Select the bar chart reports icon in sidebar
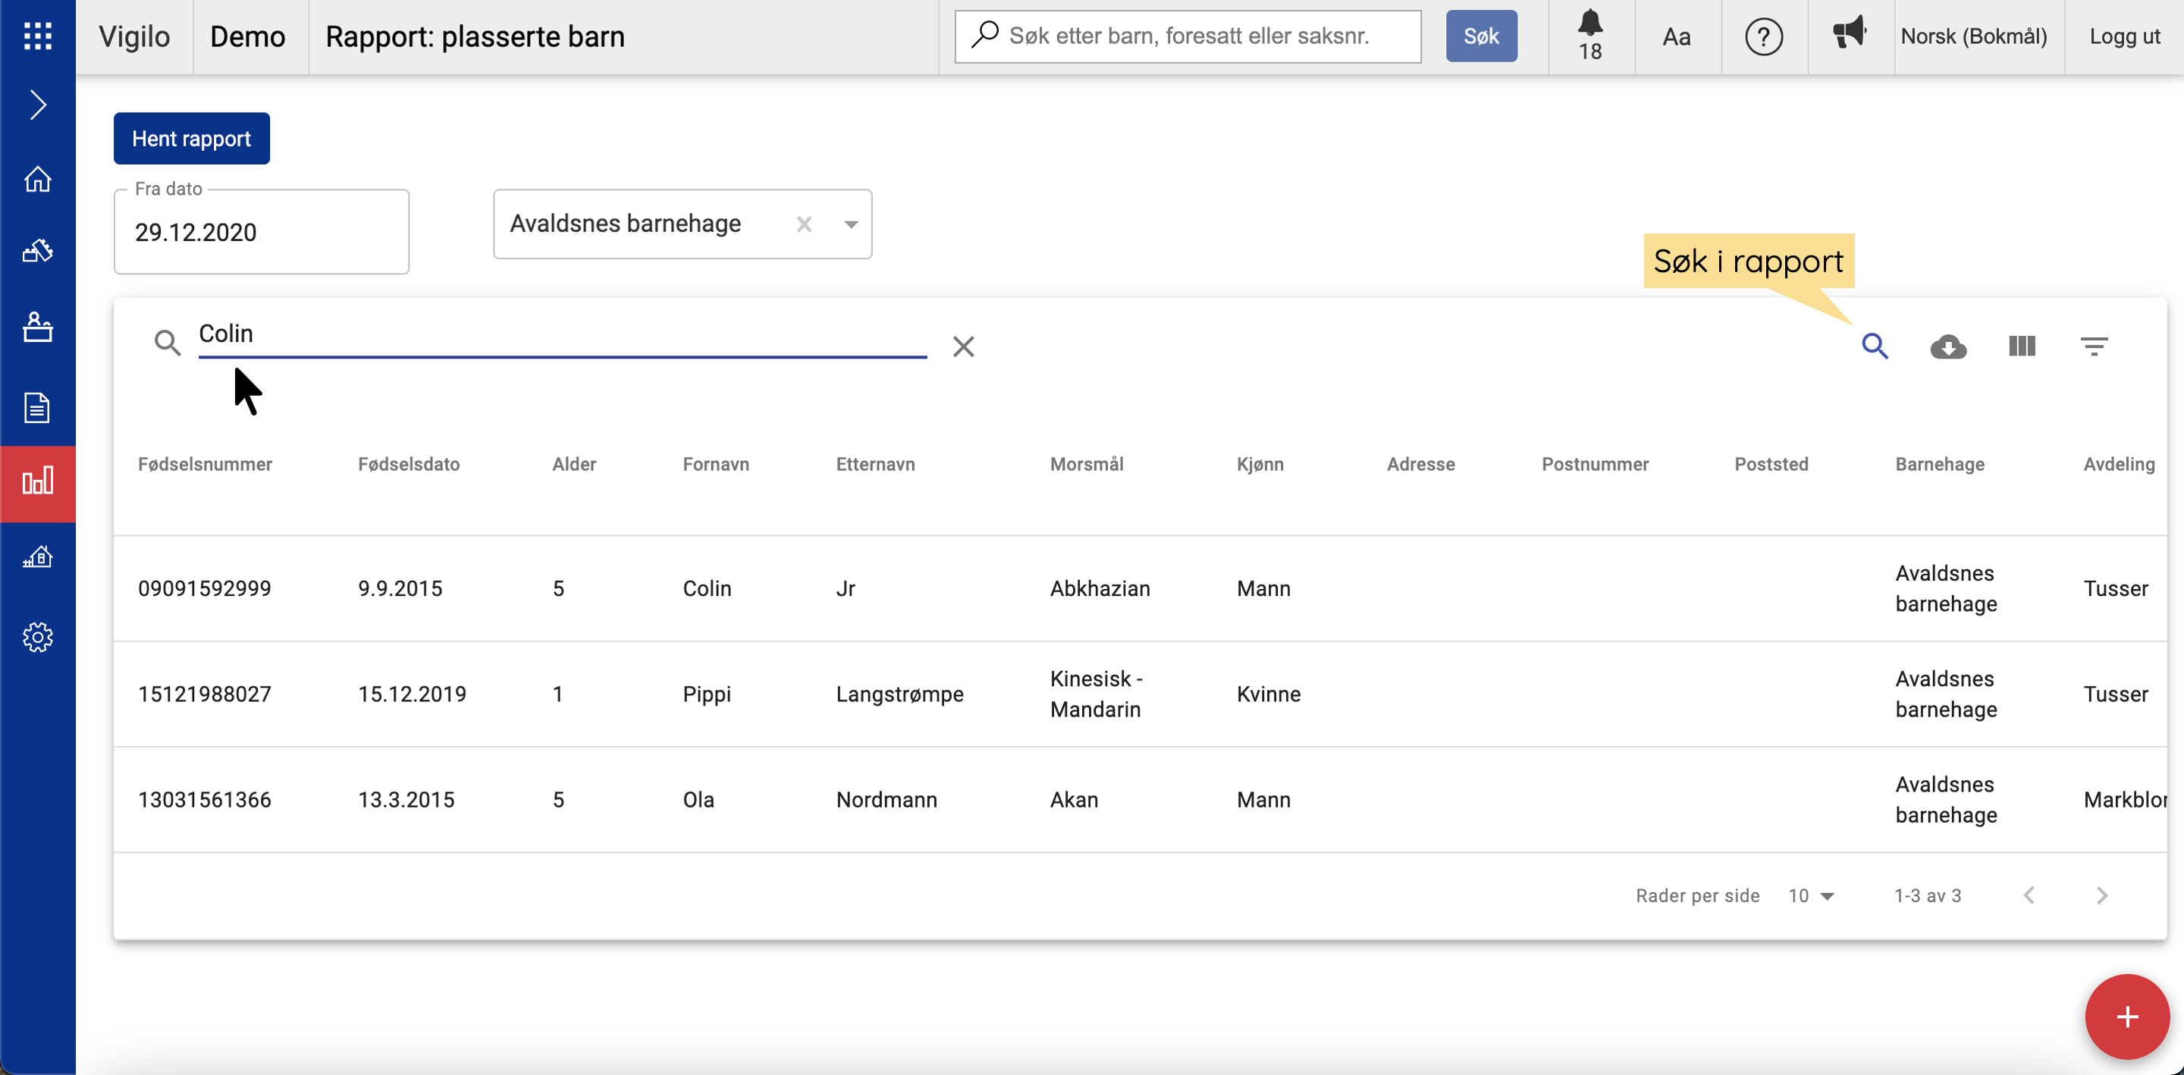 point(37,481)
